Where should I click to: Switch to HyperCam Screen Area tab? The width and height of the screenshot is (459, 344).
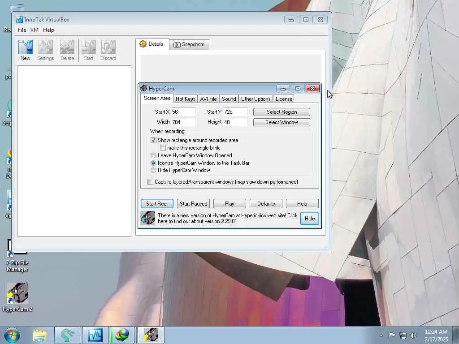click(x=157, y=98)
